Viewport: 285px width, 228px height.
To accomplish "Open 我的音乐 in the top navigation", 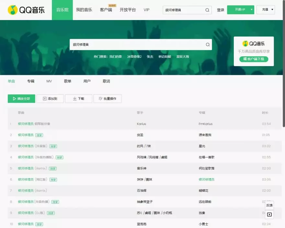I will [84, 10].
